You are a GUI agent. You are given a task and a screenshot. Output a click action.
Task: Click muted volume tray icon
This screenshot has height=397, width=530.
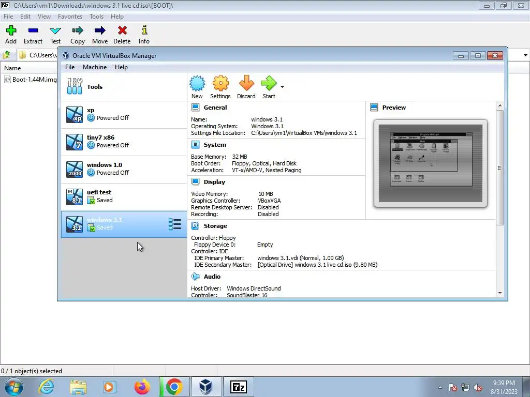(x=478, y=388)
